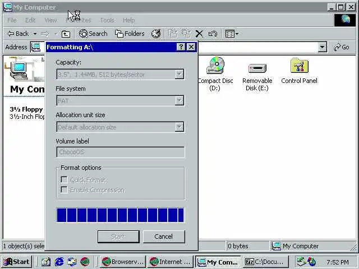The width and height of the screenshot is (359, 269).
Task: Switch to Internet ... taskbar window
Action: coord(170,262)
